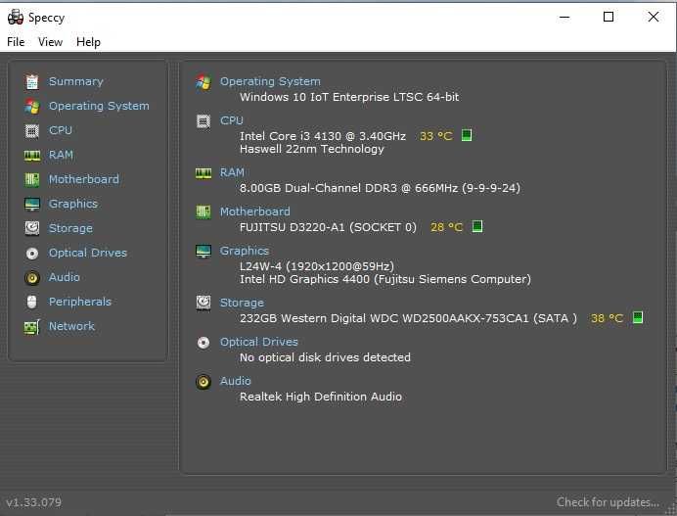The image size is (677, 516).
Task: Click 'No optical disk drives detected' text
Action: pos(325,357)
